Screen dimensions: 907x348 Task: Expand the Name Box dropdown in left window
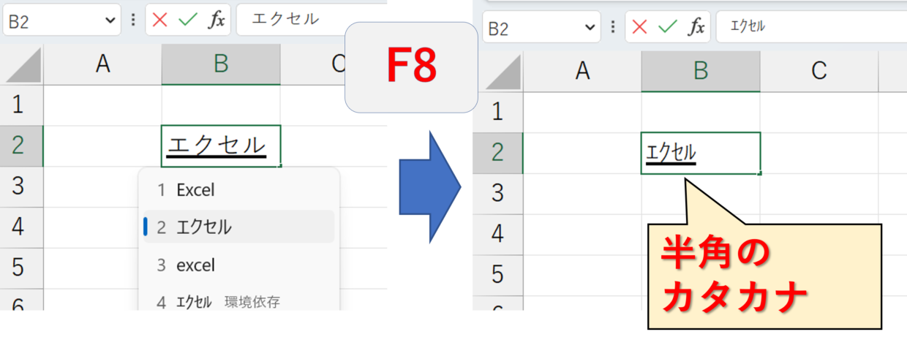pos(110,20)
